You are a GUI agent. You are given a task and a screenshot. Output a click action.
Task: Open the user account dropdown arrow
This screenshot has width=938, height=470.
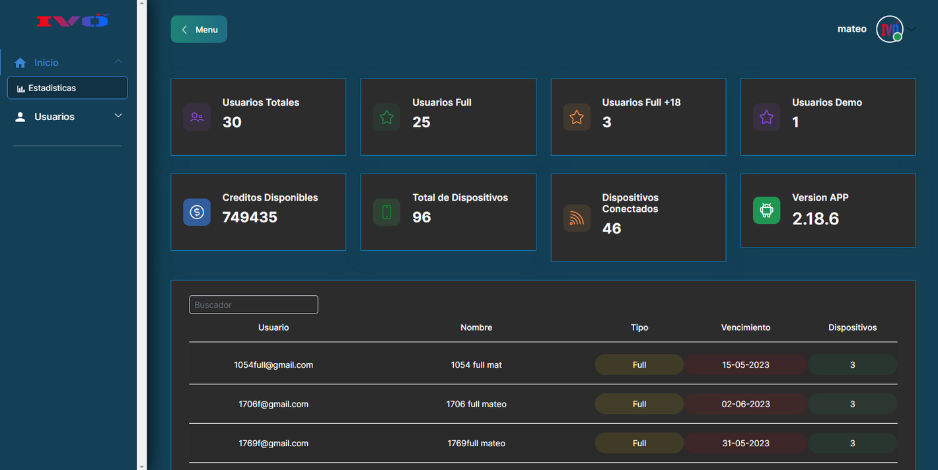912,29
